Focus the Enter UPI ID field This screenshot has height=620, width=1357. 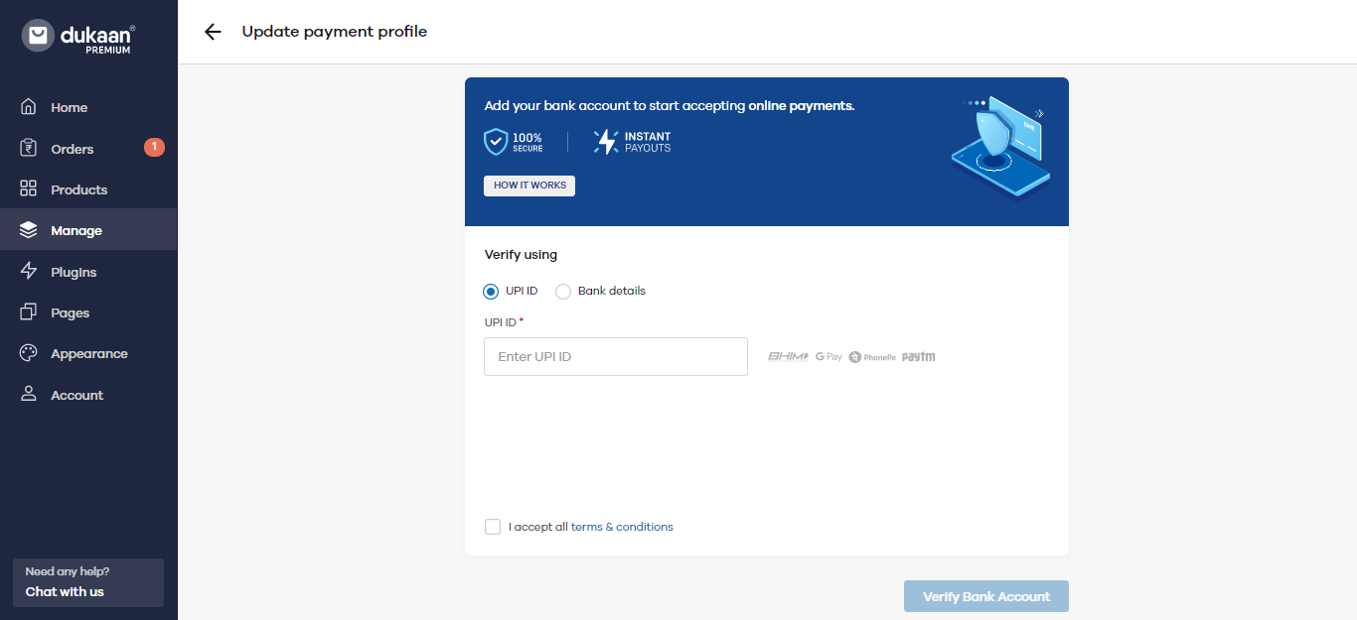click(616, 356)
